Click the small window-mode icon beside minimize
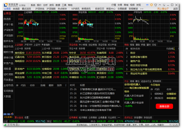The width and height of the screenshot is (182, 129). (x=164, y=5)
